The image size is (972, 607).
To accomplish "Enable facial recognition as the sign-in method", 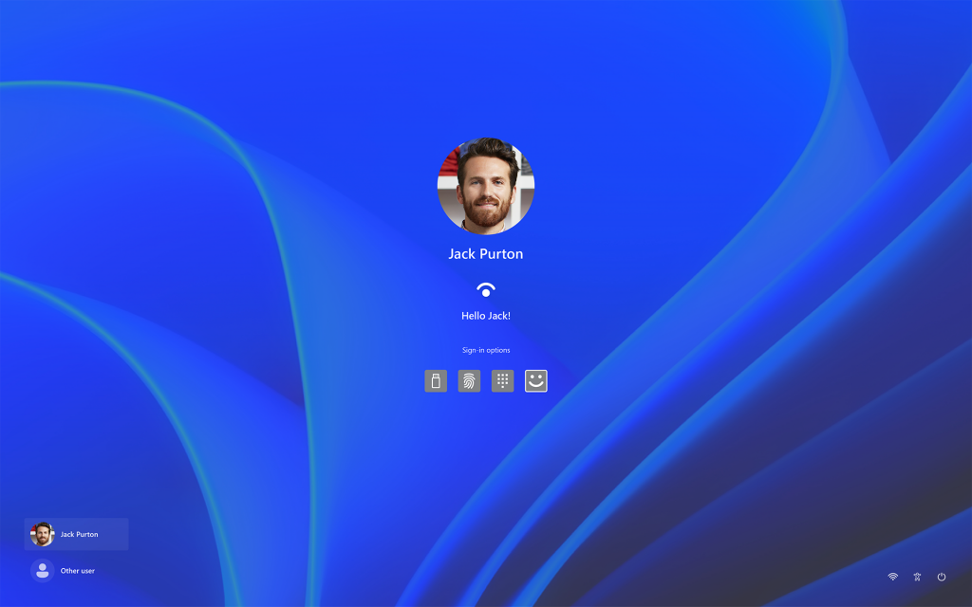I will tap(535, 380).
